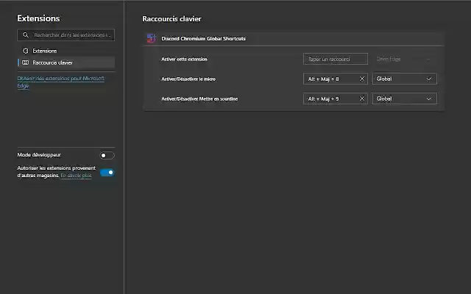The height and width of the screenshot is (294, 471).
Task: Toggle Mode développeur switch
Action: [107, 155]
